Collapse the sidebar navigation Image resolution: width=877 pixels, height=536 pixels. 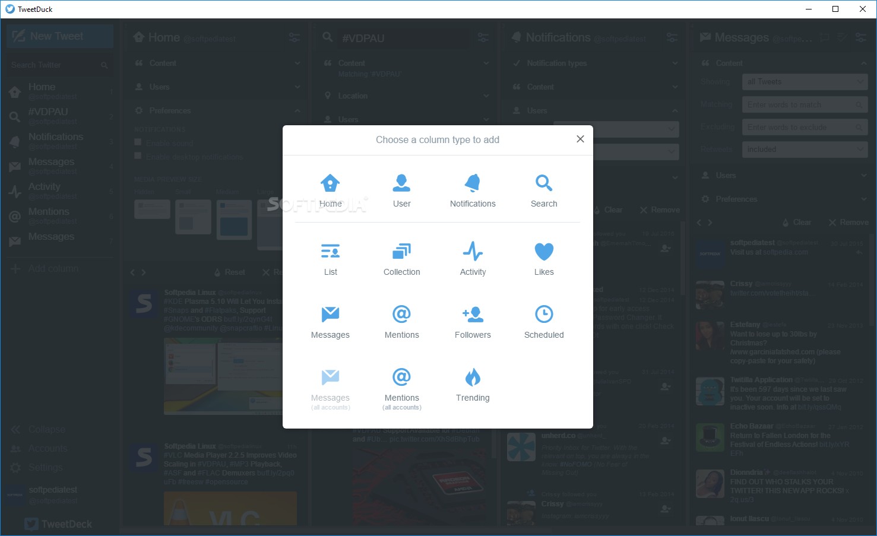[38, 429]
